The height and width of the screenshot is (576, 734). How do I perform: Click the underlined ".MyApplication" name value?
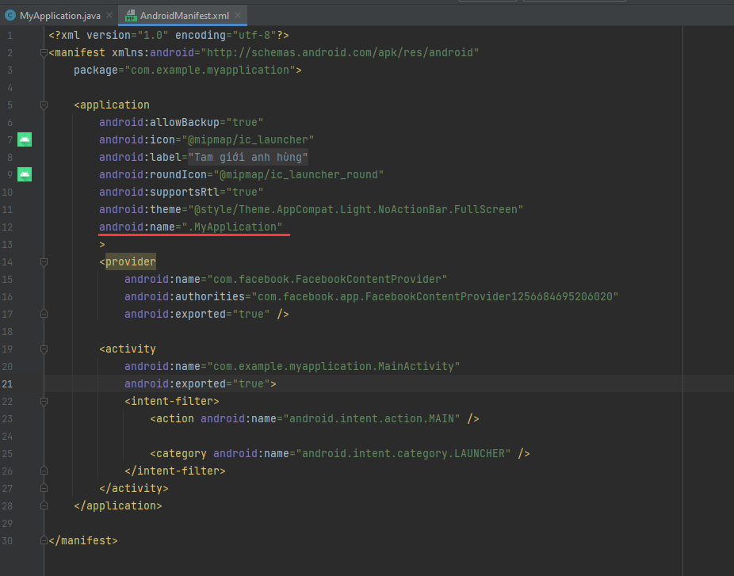click(233, 227)
